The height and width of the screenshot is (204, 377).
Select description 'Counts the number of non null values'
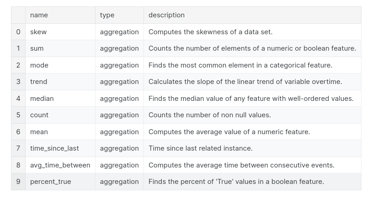pos(209,115)
